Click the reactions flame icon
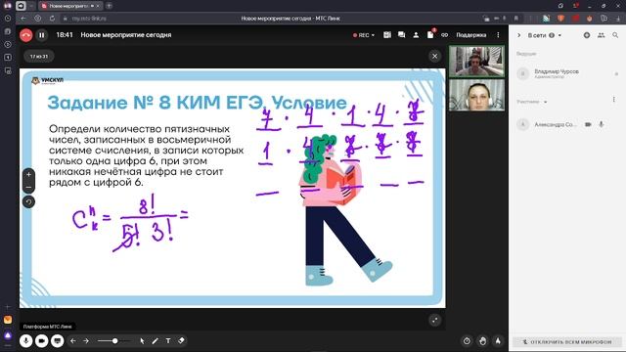 (498, 341)
